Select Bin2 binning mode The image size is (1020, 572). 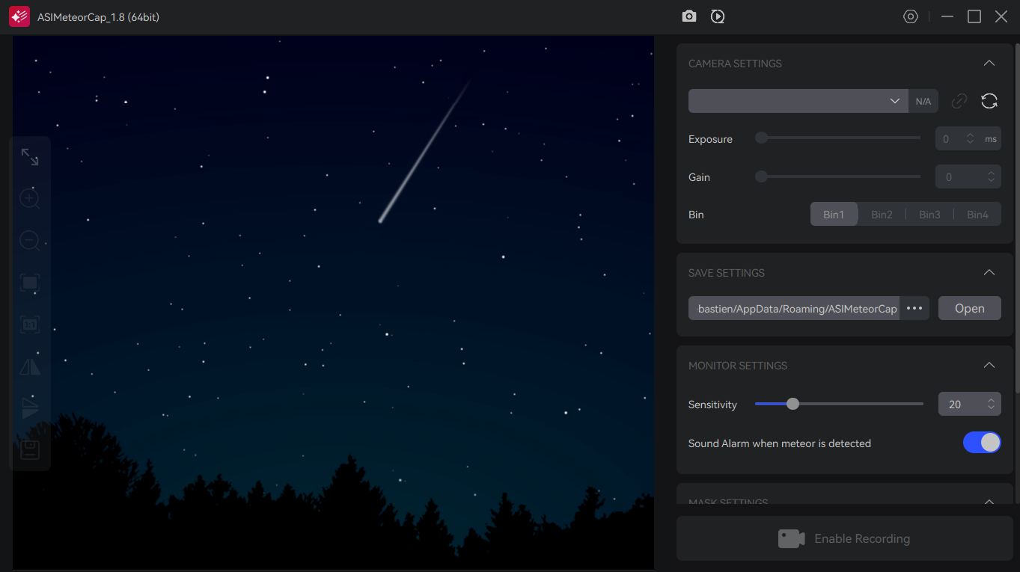tap(882, 215)
